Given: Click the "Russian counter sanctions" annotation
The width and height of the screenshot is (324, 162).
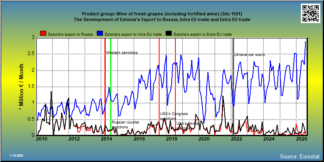Looking at the screenshot, I should (x=126, y=124).
